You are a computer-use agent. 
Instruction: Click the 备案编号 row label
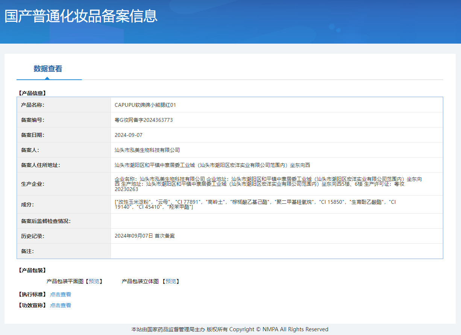33,120
